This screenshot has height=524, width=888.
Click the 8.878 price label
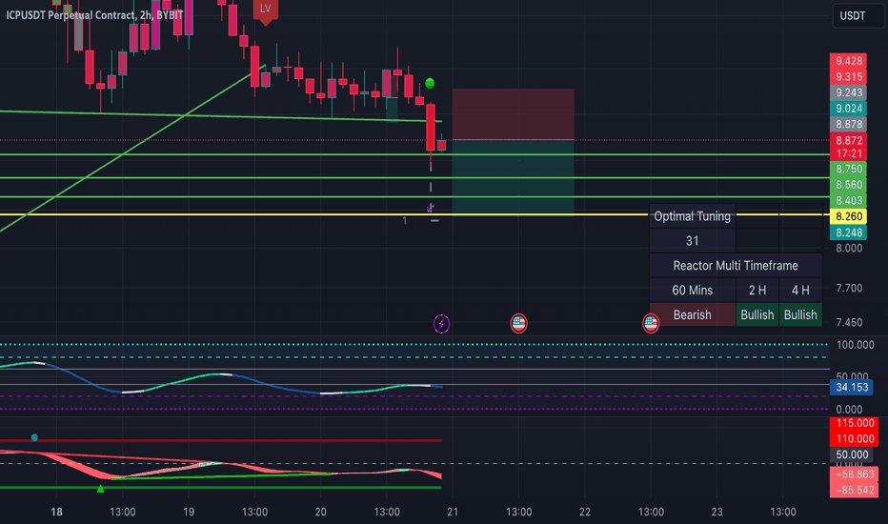coord(848,125)
